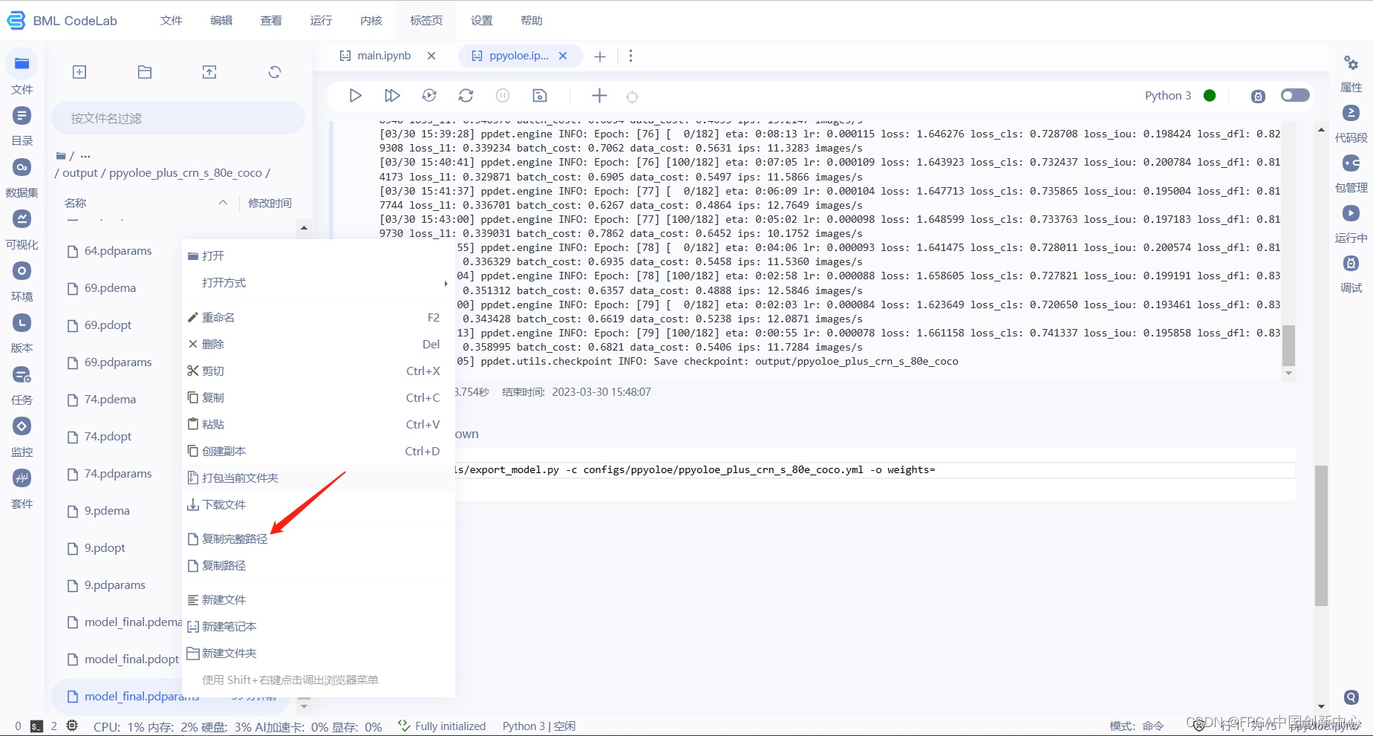Choose 新建笔记本 in context menu
Screen dimensions: 1373x736
(318, 626)
